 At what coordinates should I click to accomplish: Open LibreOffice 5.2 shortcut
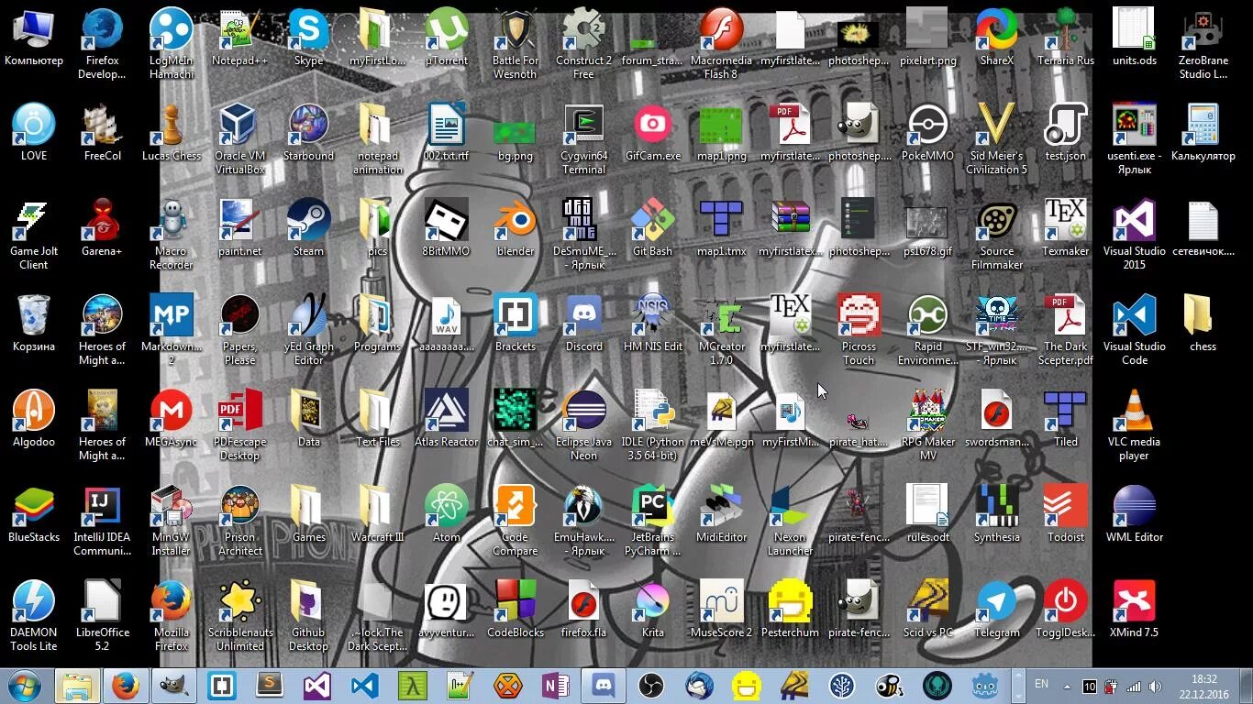click(x=103, y=616)
